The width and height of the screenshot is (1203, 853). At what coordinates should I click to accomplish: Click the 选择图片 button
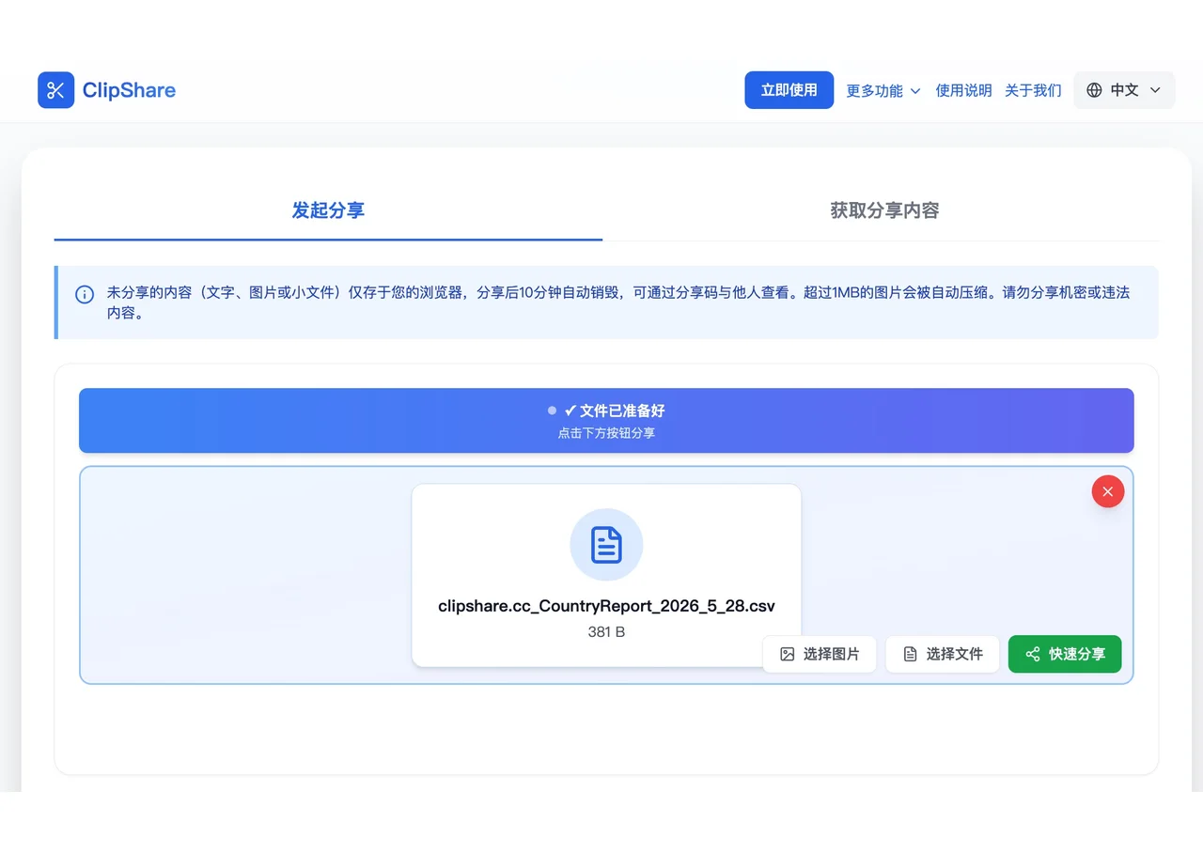pos(820,654)
